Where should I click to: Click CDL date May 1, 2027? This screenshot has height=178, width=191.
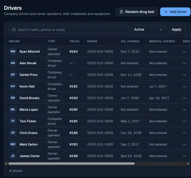[130, 121]
